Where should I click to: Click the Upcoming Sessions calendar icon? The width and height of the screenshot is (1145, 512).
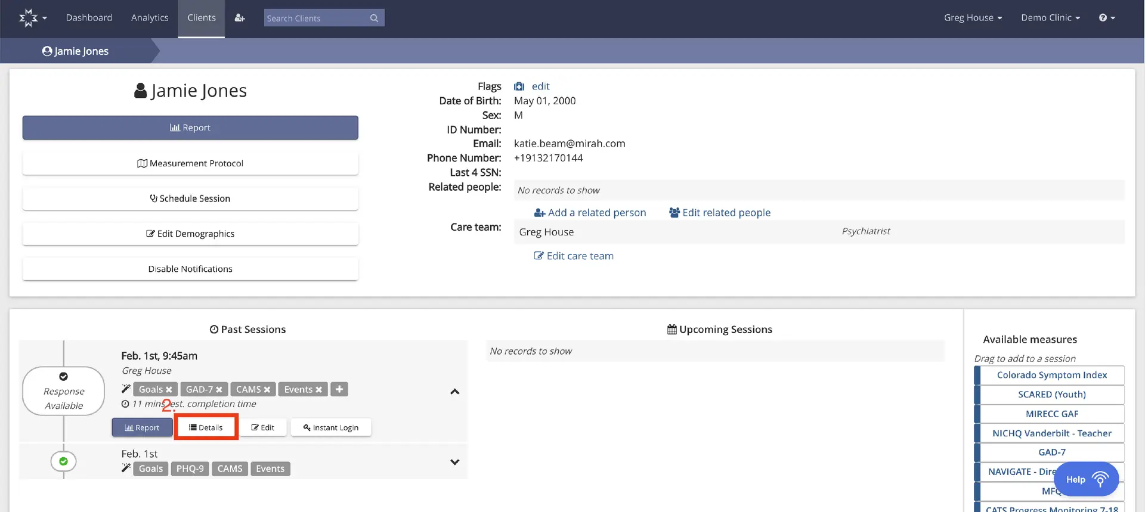pyautogui.click(x=671, y=330)
